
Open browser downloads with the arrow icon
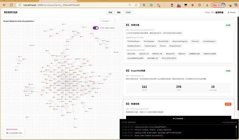point(207,5)
